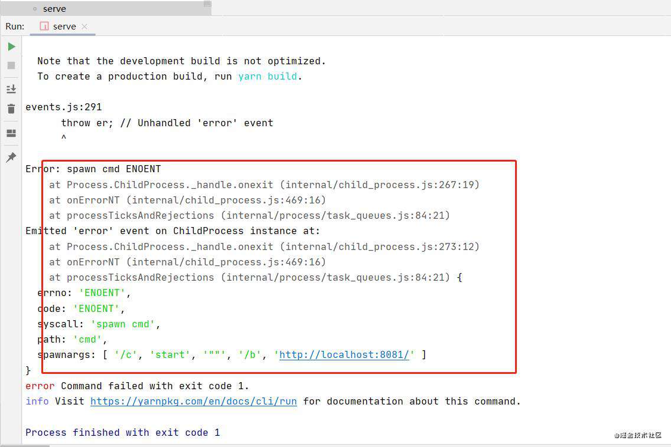Click stack line with child_process.js:267:19

(x=264, y=185)
